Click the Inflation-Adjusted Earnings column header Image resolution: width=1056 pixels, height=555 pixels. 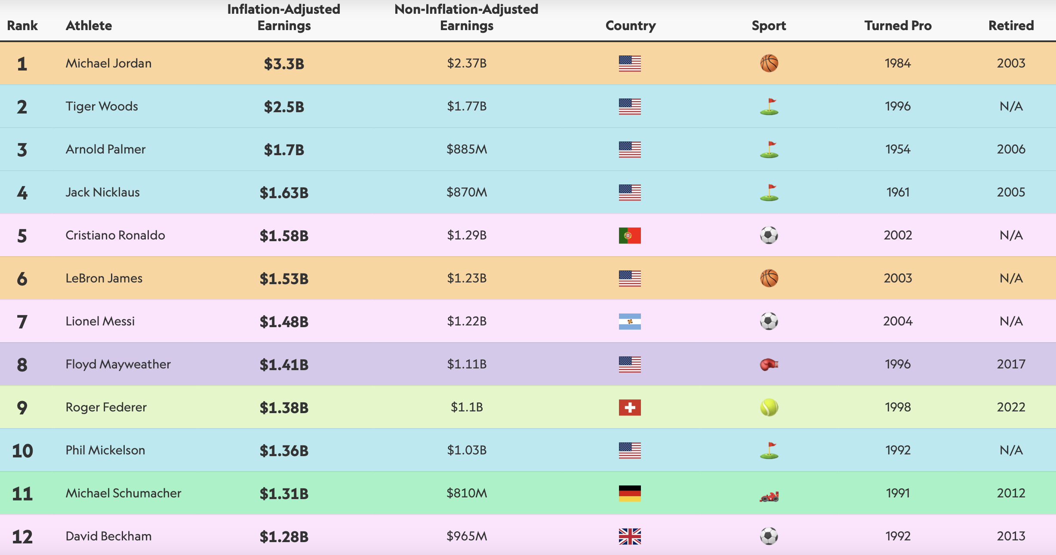284,17
